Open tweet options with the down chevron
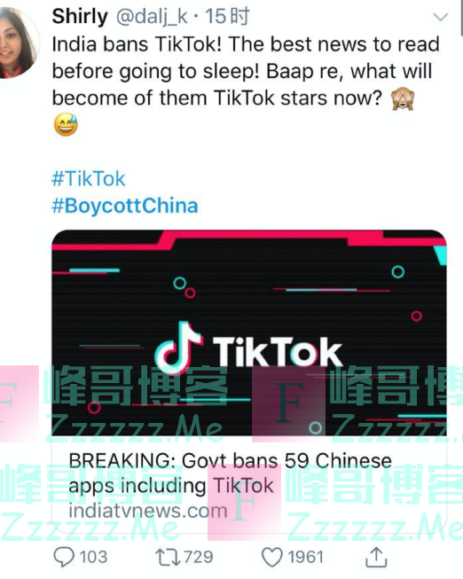This screenshot has height=579, width=463. [x=441, y=17]
